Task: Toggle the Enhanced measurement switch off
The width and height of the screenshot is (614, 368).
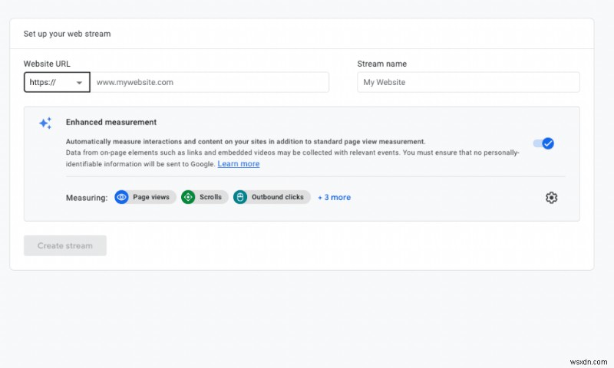Action: tap(543, 143)
